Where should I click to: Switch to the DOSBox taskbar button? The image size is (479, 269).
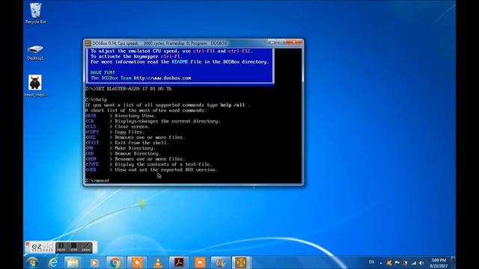tap(241, 262)
